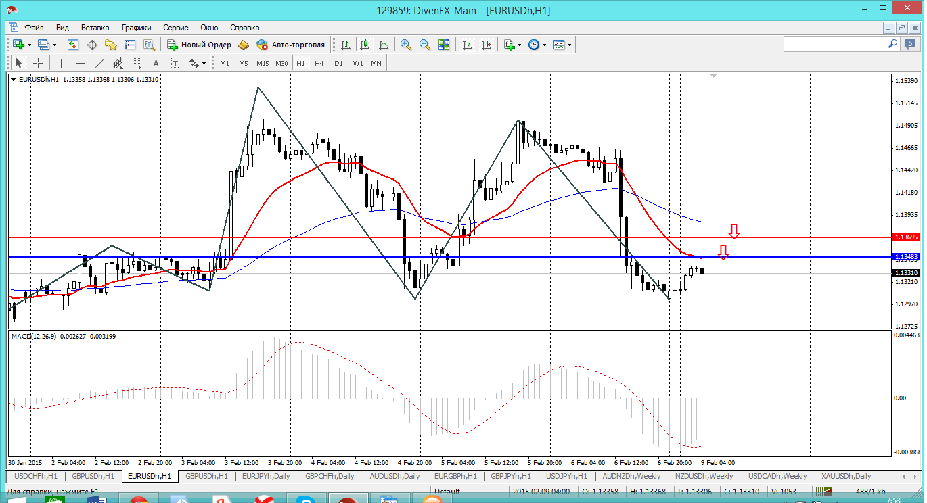Click the New Chart toolbar icon
This screenshot has height=503, width=927.
point(18,45)
